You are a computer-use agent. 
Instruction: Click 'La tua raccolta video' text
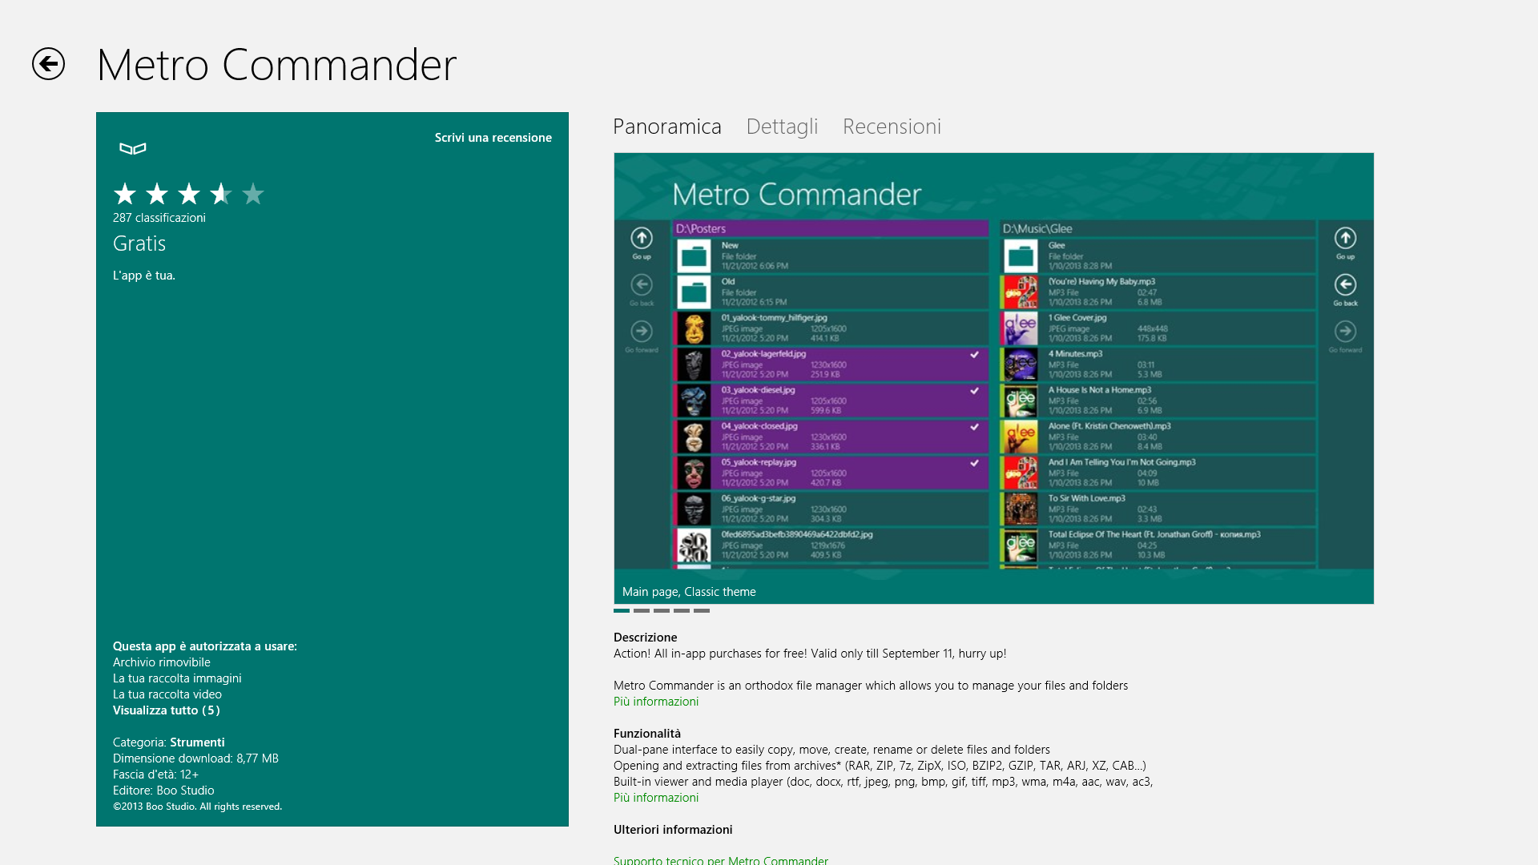167,694
